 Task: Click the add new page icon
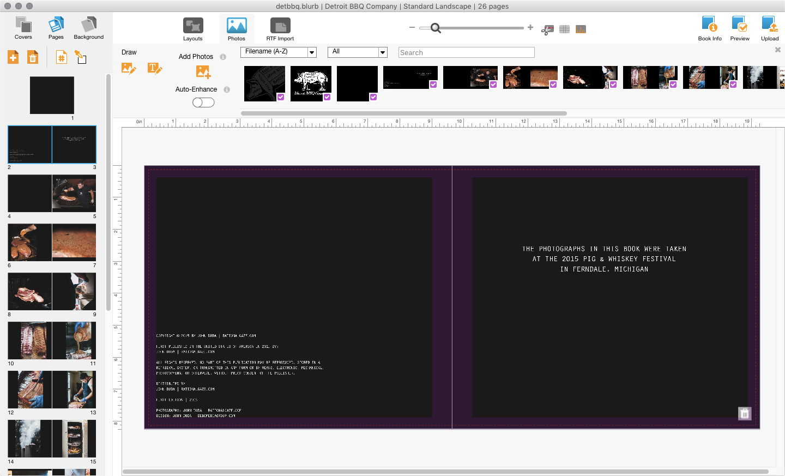tap(13, 57)
